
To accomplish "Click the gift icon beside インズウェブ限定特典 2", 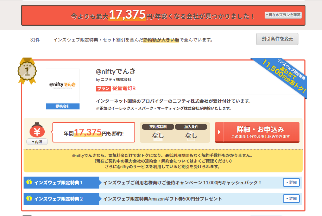I will pos(29,198).
